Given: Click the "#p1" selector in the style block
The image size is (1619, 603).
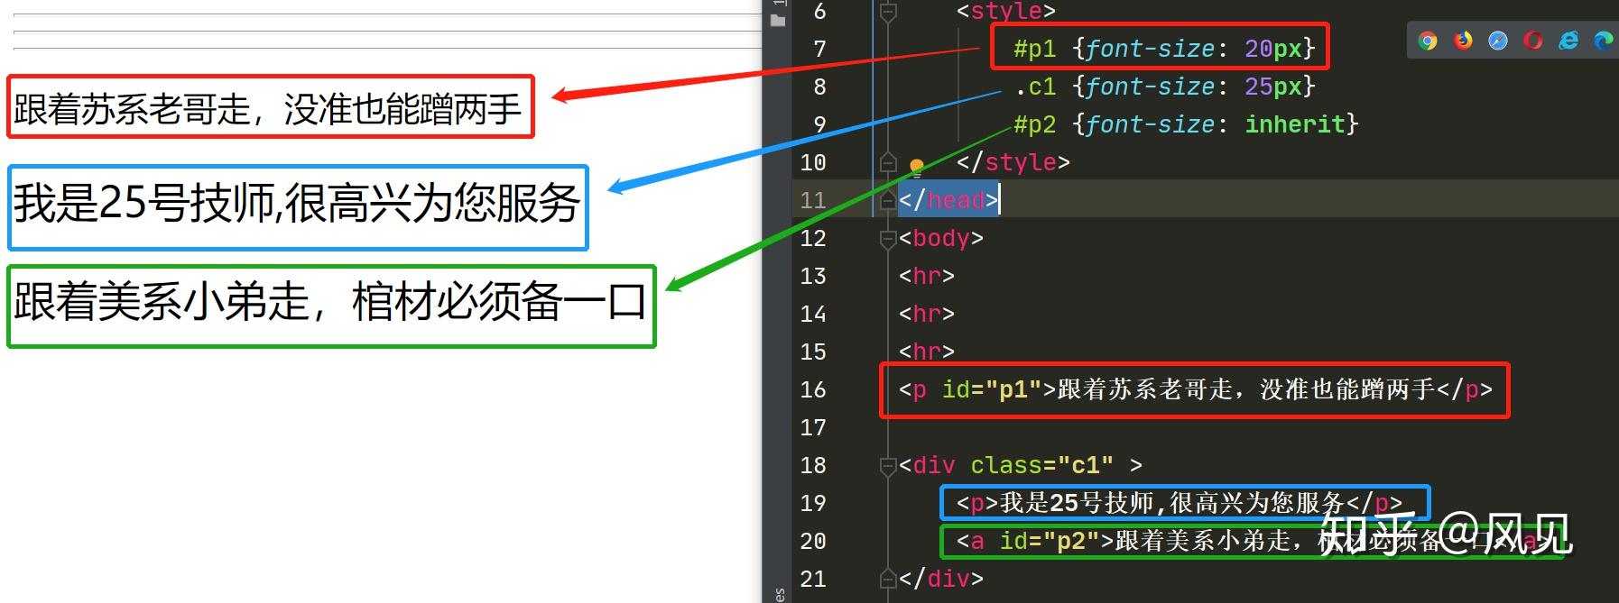Looking at the screenshot, I should pos(1034,49).
